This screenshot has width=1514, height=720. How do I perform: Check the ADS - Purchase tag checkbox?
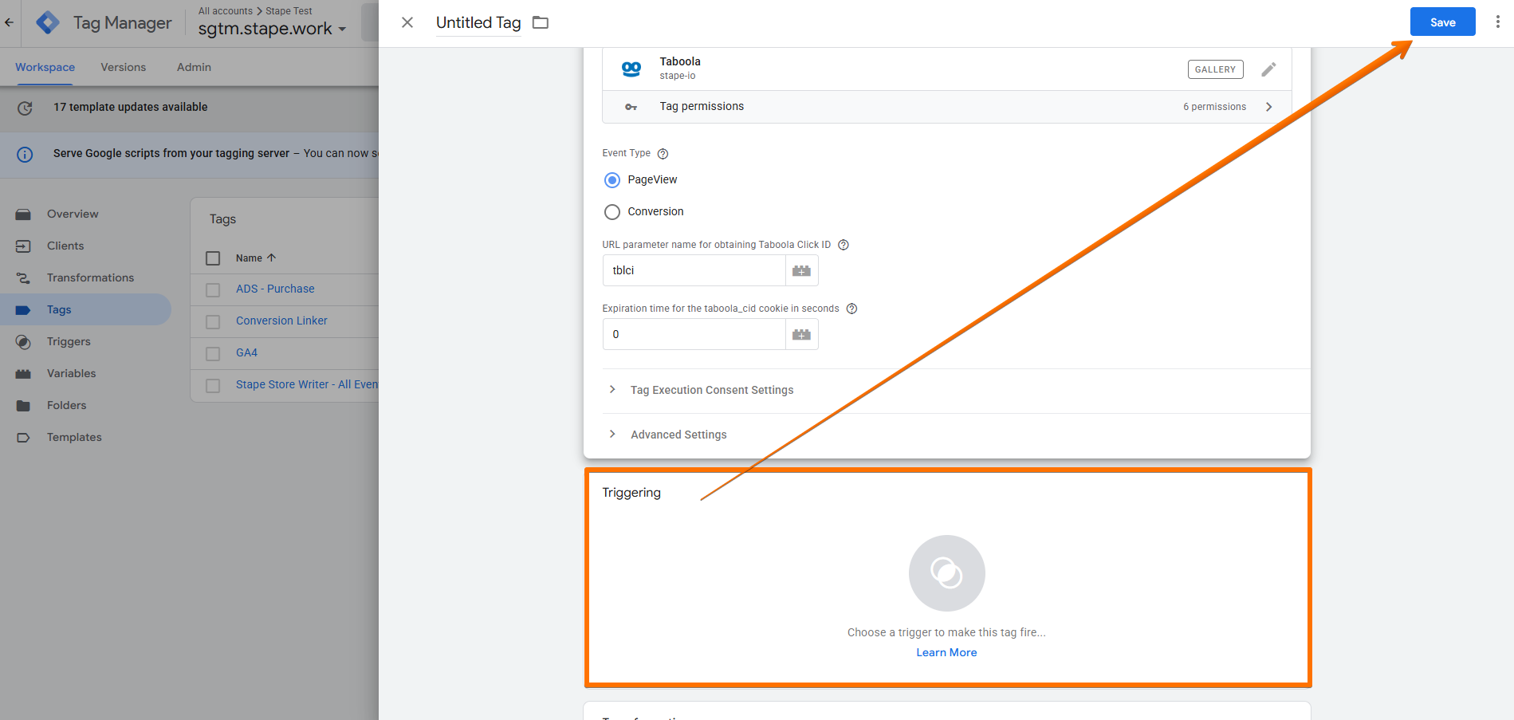(x=213, y=289)
